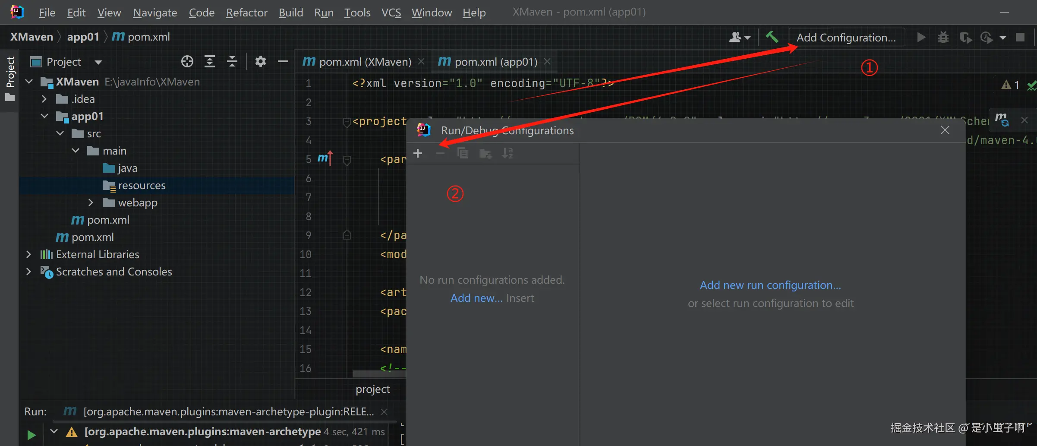Click Maven gutter icon on line 5

pos(325,158)
